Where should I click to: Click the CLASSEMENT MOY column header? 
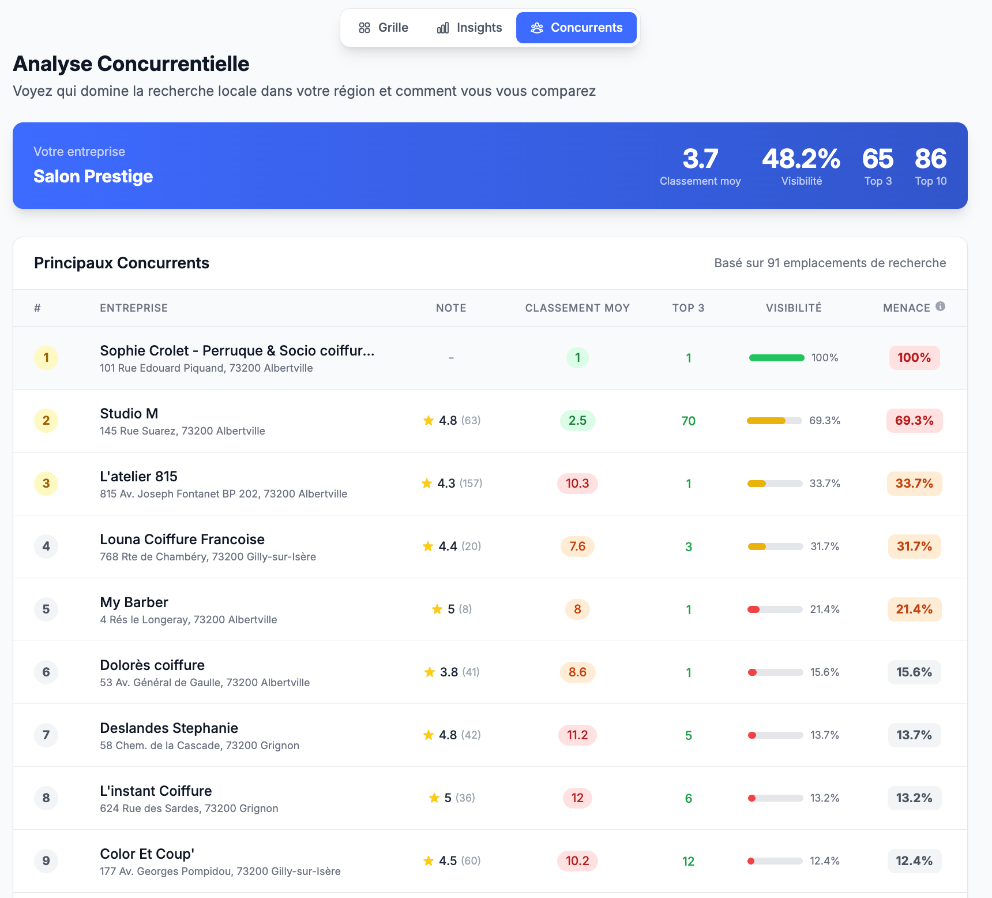[x=577, y=308]
